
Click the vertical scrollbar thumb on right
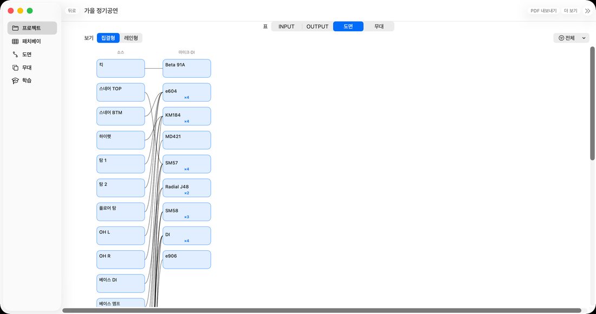592,103
